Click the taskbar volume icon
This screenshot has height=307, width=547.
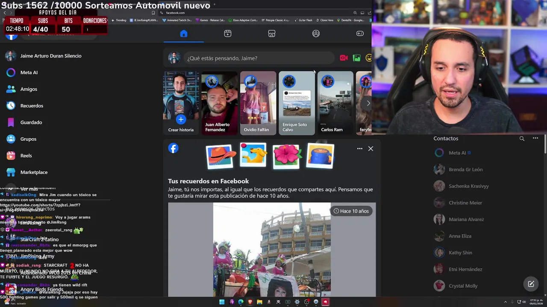click(525, 302)
